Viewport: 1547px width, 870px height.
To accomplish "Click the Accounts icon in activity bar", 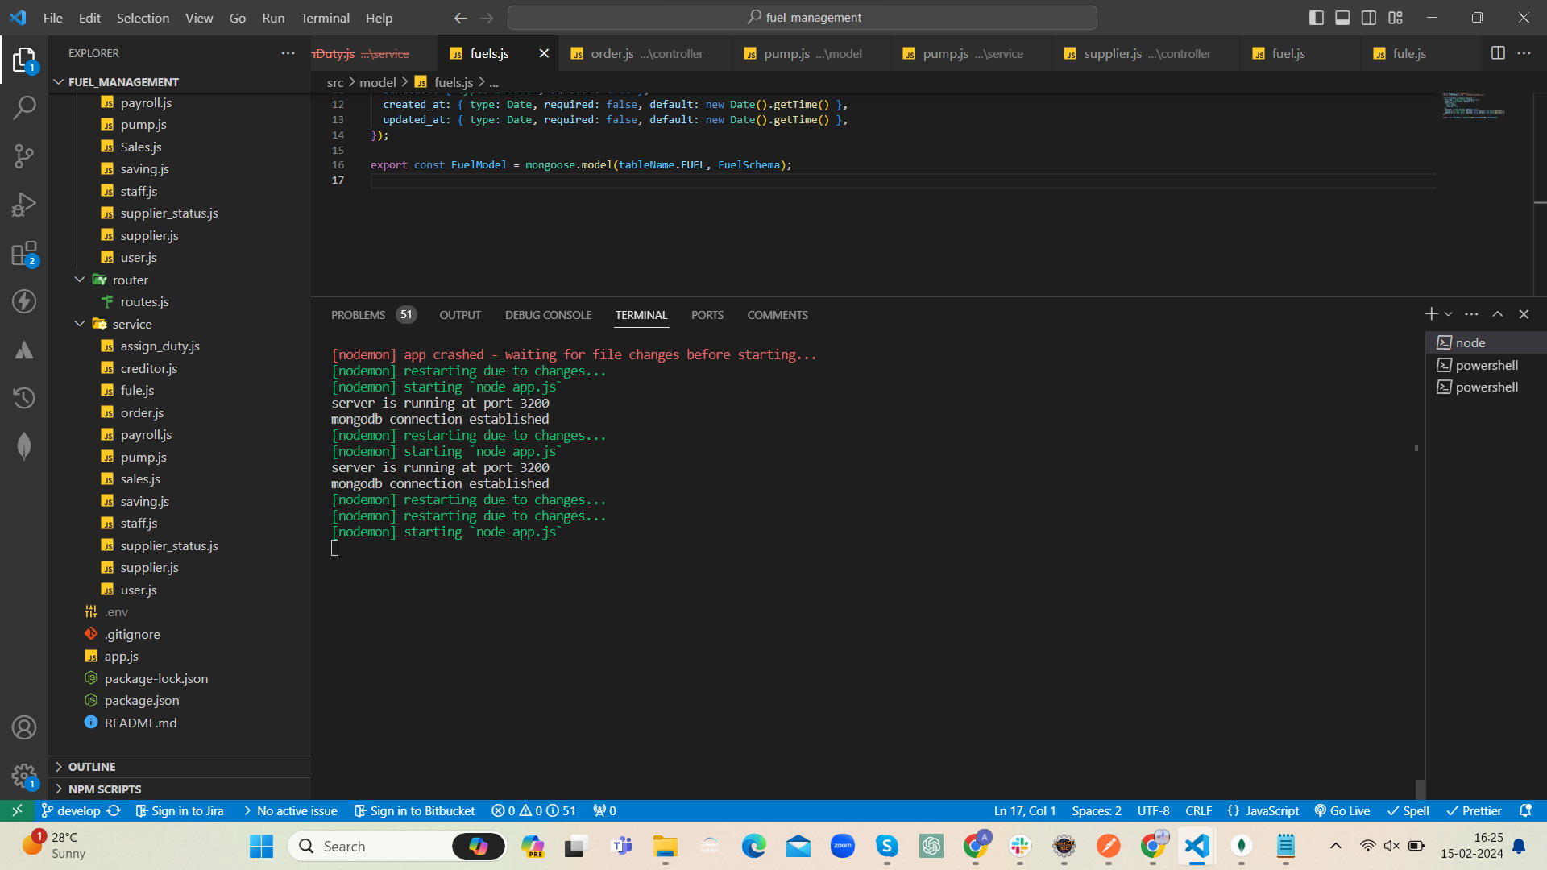I will 24,727.
